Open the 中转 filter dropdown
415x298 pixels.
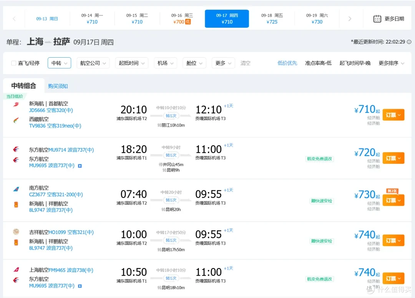click(59, 63)
